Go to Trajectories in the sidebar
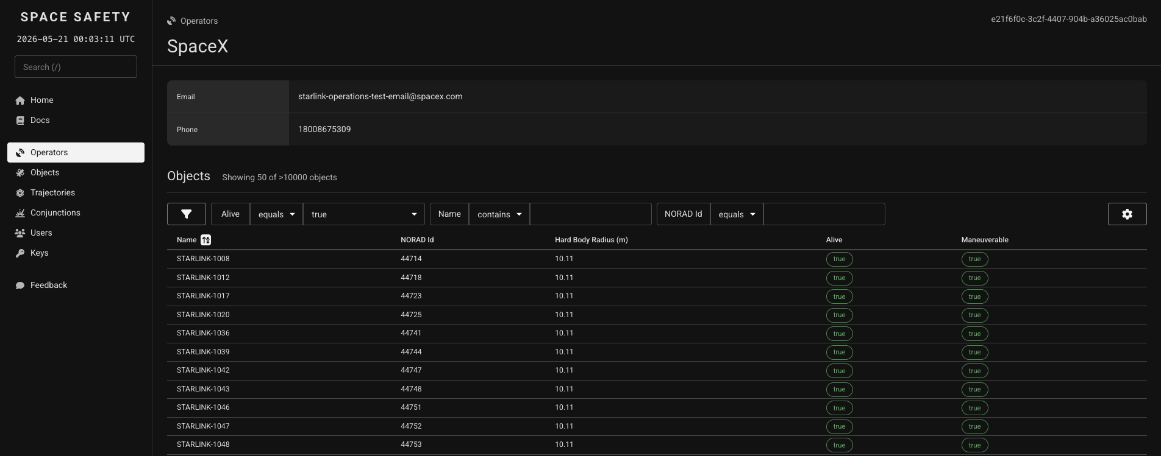Screen dimensions: 1161x456 pyautogui.click(x=76, y=193)
